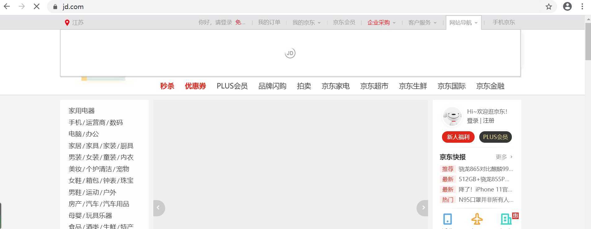Viewport: 591px width, 229px height.
Task: Go to 京东金融 in the nav bar
Action: click(x=490, y=86)
